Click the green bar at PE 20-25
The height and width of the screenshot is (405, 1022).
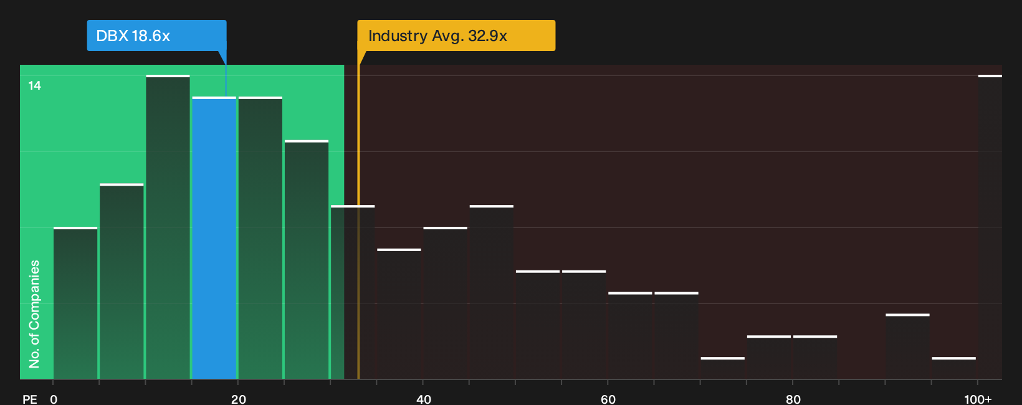tap(260, 238)
